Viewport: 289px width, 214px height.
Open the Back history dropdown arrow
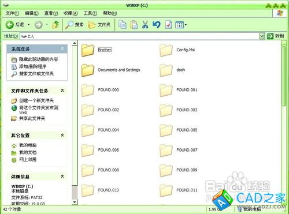28,25
